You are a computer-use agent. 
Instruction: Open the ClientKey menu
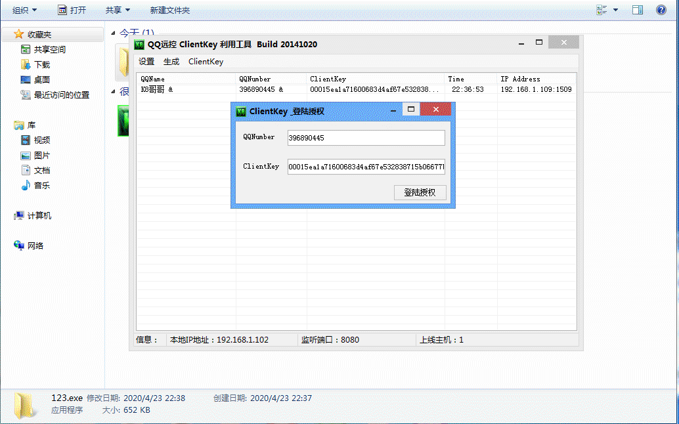tap(206, 62)
